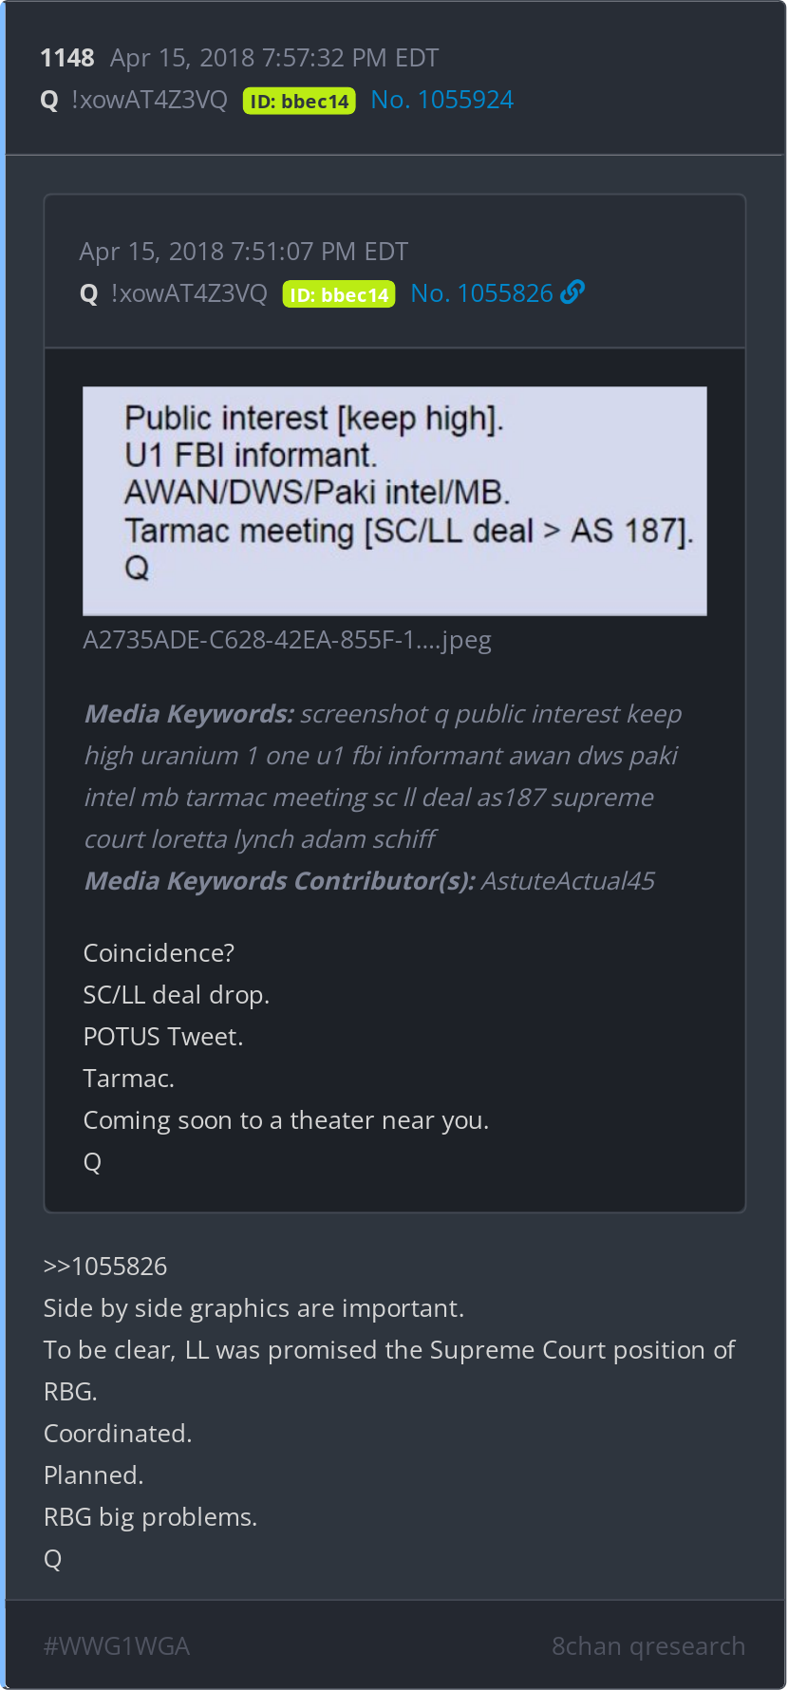Click the chain link icon beside No. 1055826
This screenshot has height=1690, width=788.
point(572,292)
